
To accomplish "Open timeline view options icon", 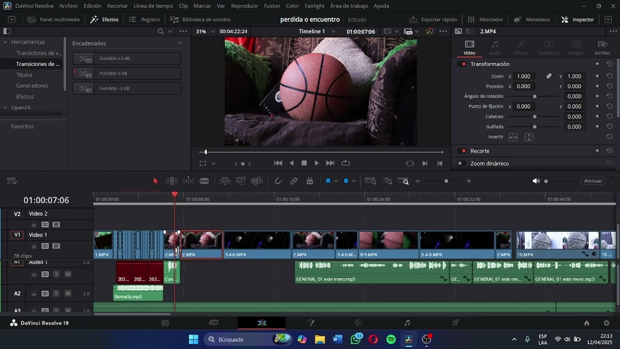I will (x=12, y=181).
